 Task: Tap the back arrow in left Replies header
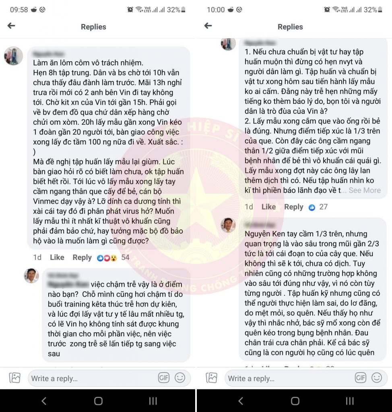click(11, 26)
